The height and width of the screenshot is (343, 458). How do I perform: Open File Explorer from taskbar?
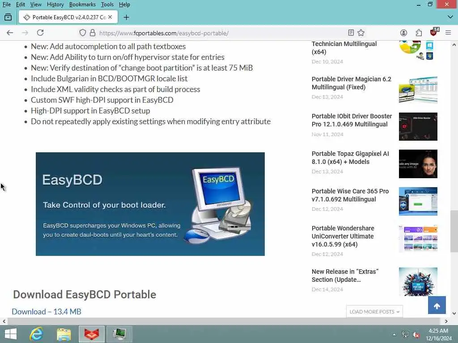coord(64,334)
